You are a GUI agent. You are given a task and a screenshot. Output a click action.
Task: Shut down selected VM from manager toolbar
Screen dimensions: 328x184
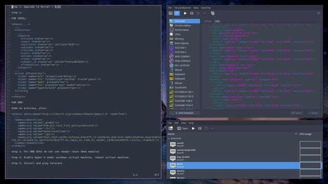[x=206, y=128]
